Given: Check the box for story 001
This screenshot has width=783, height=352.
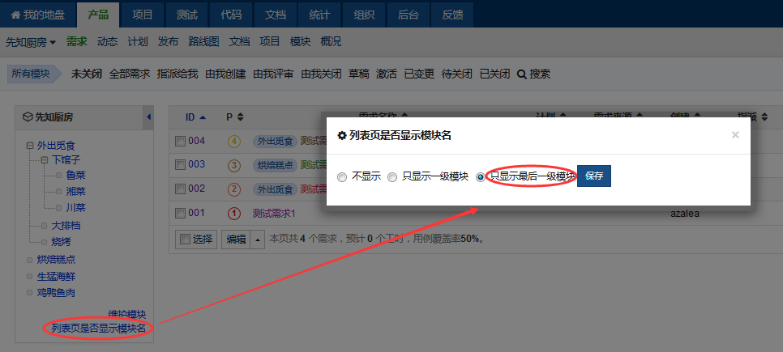Looking at the screenshot, I should (x=180, y=214).
